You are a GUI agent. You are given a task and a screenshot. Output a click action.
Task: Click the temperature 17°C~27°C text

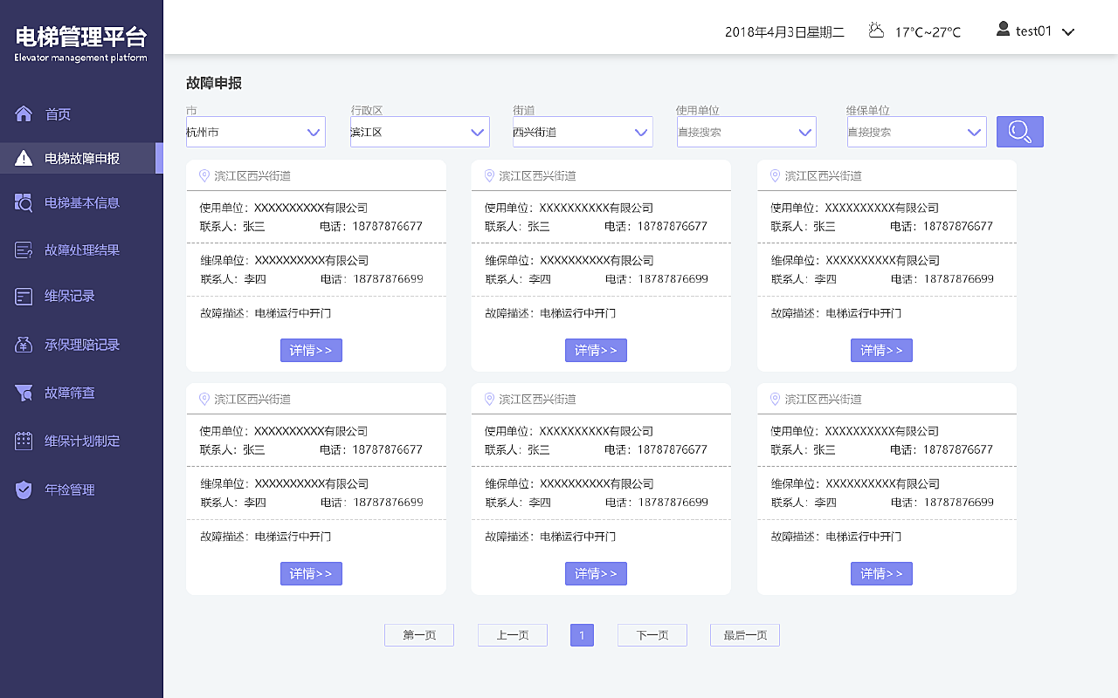(928, 32)
